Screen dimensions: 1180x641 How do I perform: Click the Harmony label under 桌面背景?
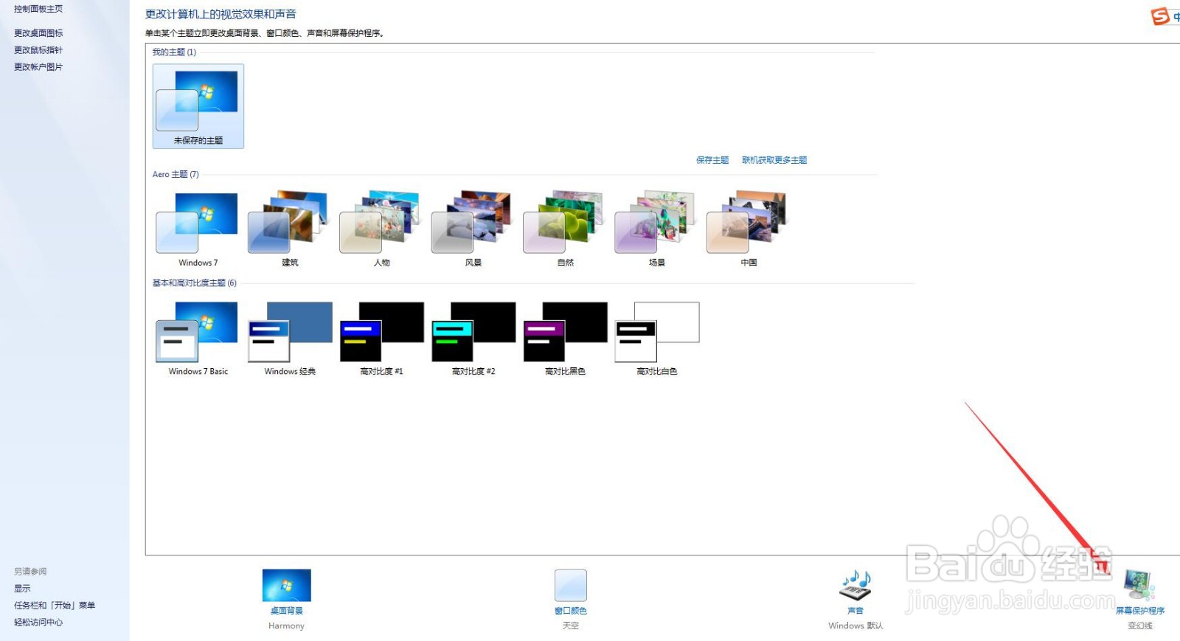tap(286, 626)
